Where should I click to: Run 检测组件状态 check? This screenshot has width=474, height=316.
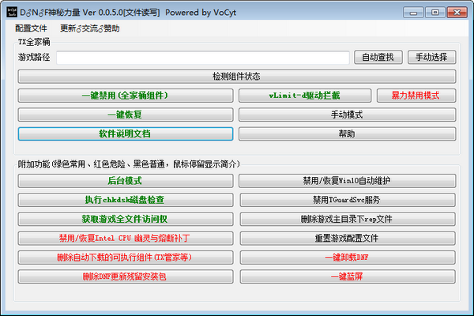pos(237,77)
